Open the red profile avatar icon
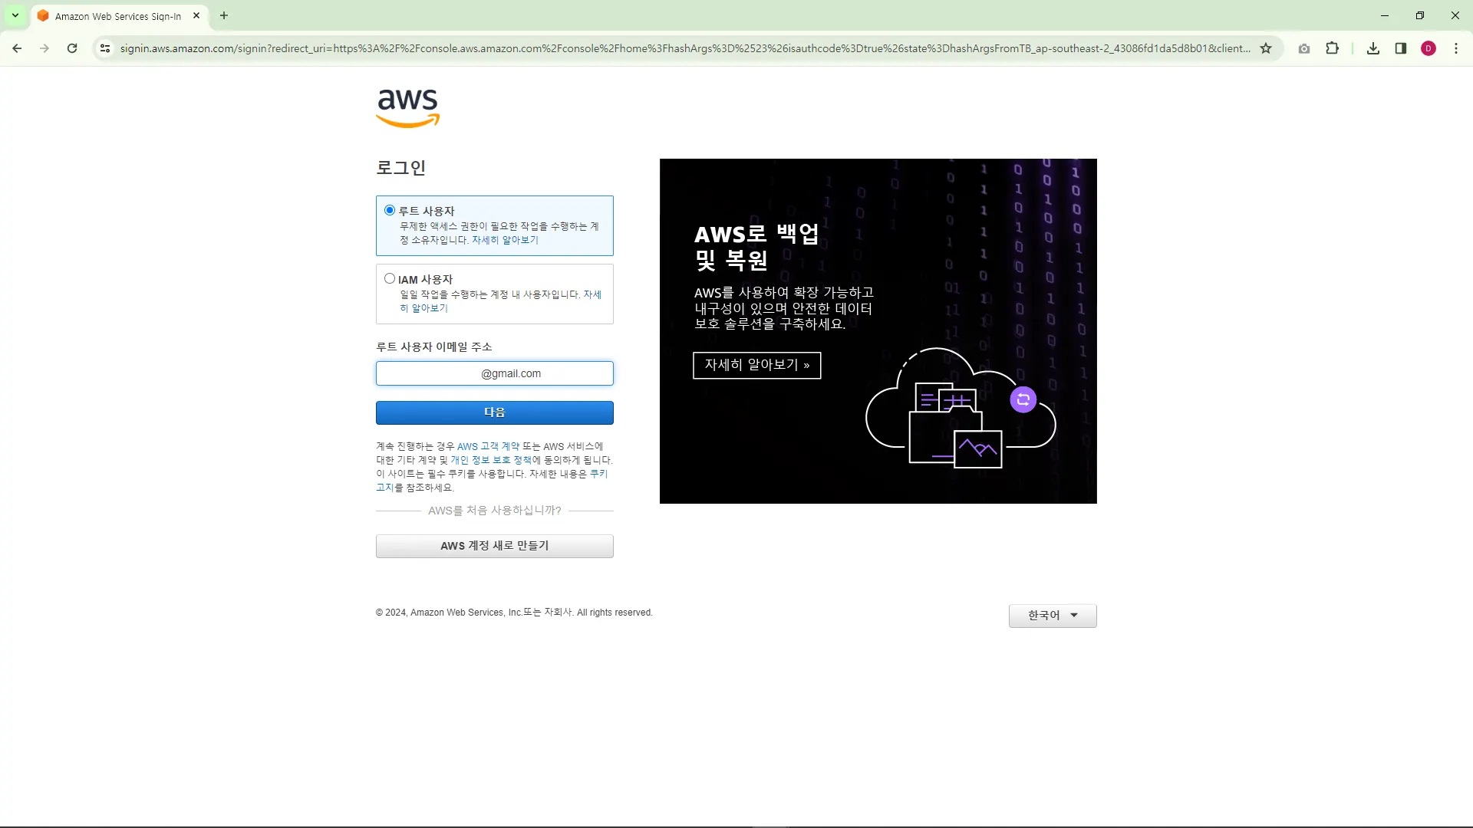Screen dimensions: 1473x828 (x=1429, y=48)
